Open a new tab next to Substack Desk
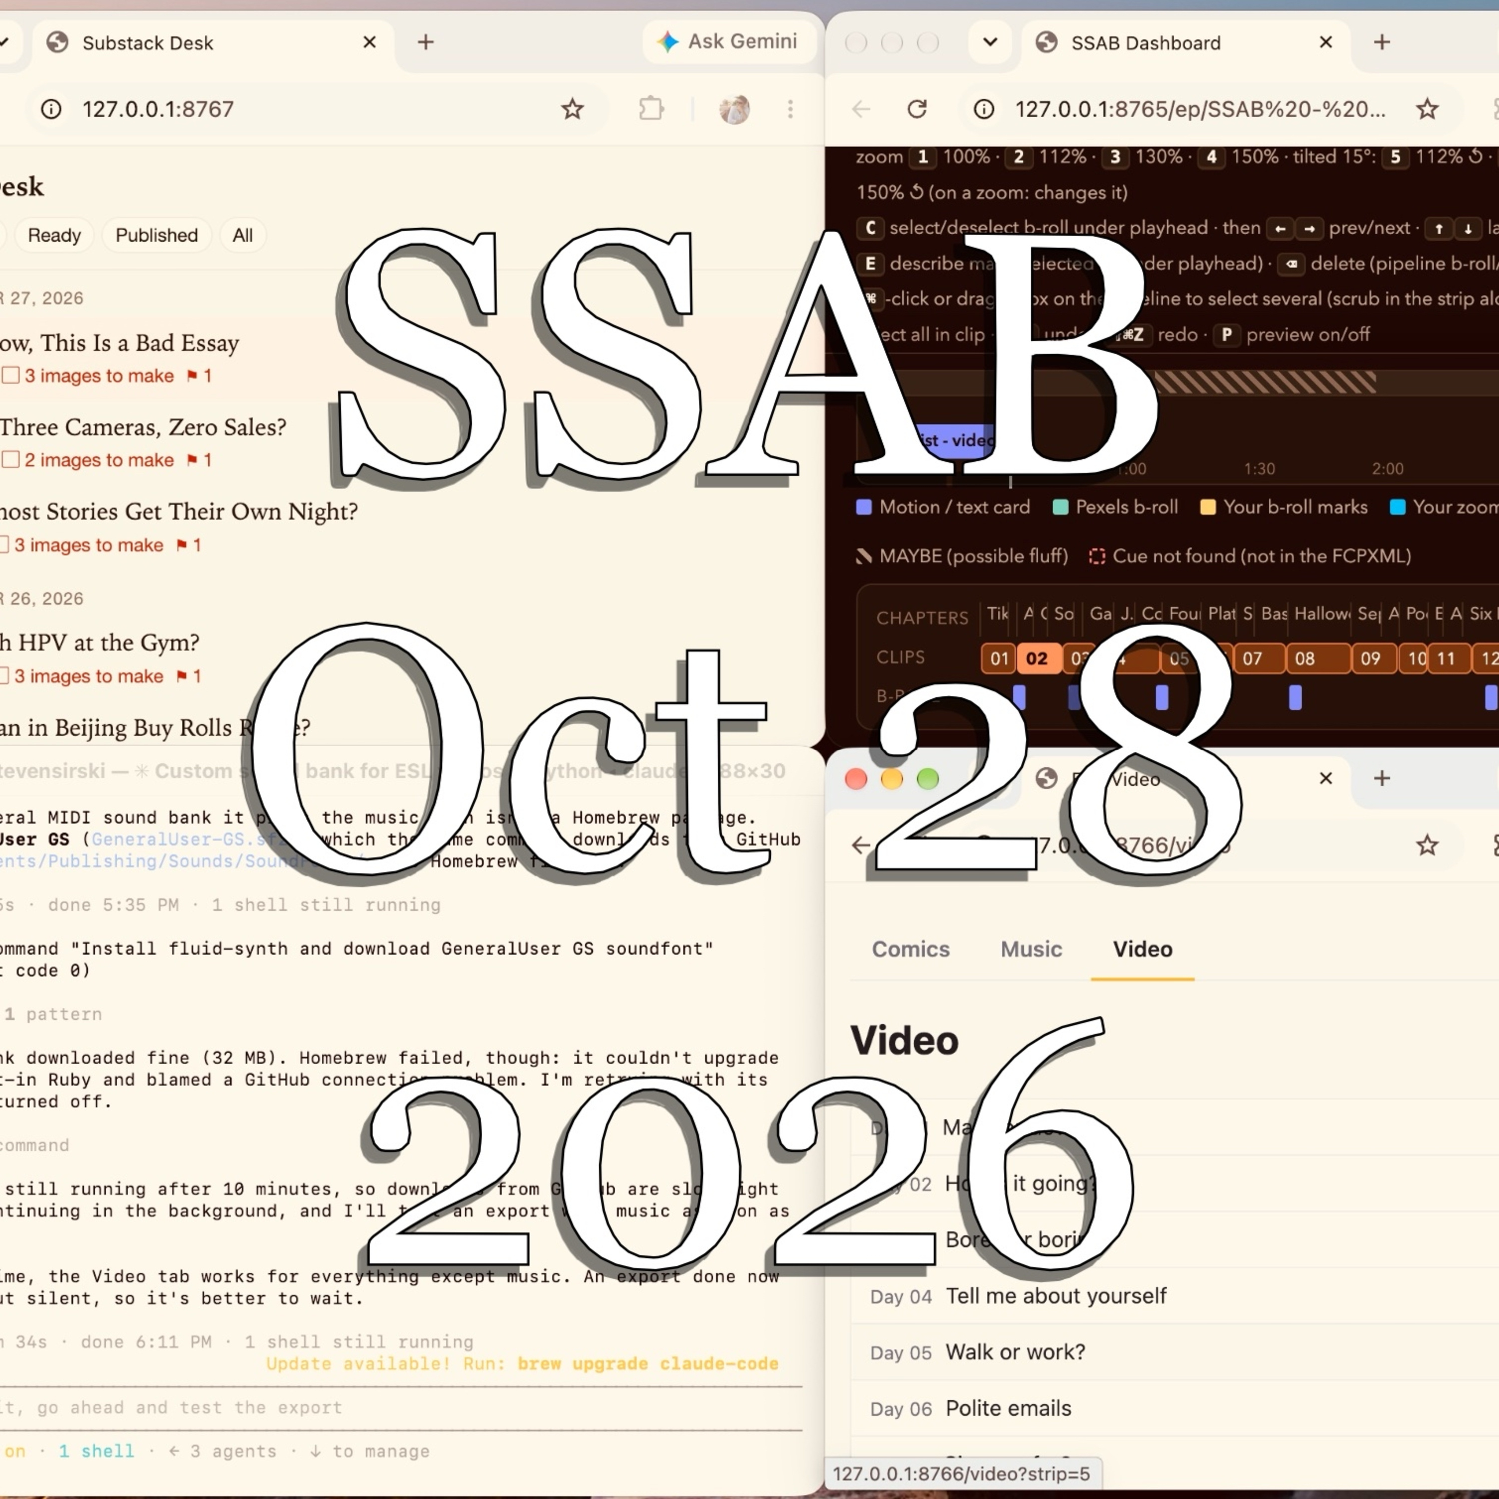The height and width of the screenshot is (1499, 1499). pyautogui.click(x=425, y=42)
